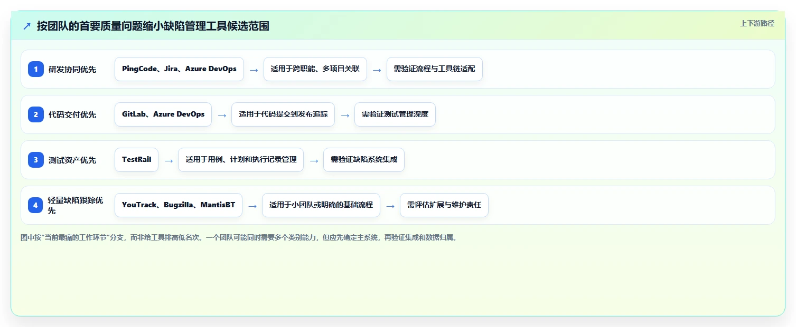
Task: Select the 上下游路径 label at top right
Action: [x=757, y=23]
